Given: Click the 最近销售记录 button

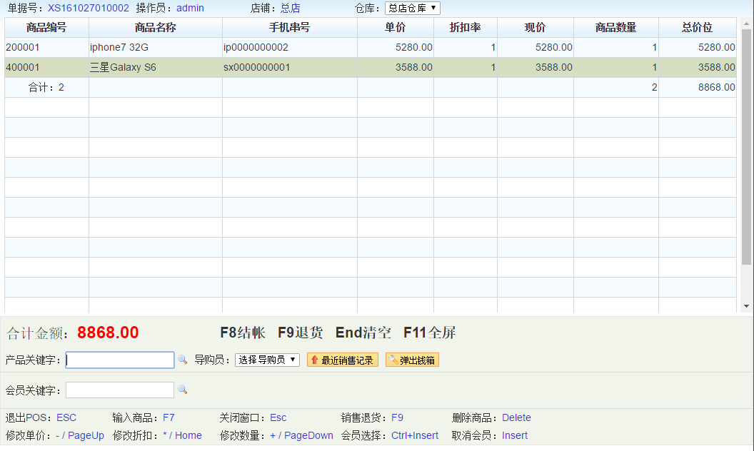Looking at the screenshot, I should coord(342,360).
